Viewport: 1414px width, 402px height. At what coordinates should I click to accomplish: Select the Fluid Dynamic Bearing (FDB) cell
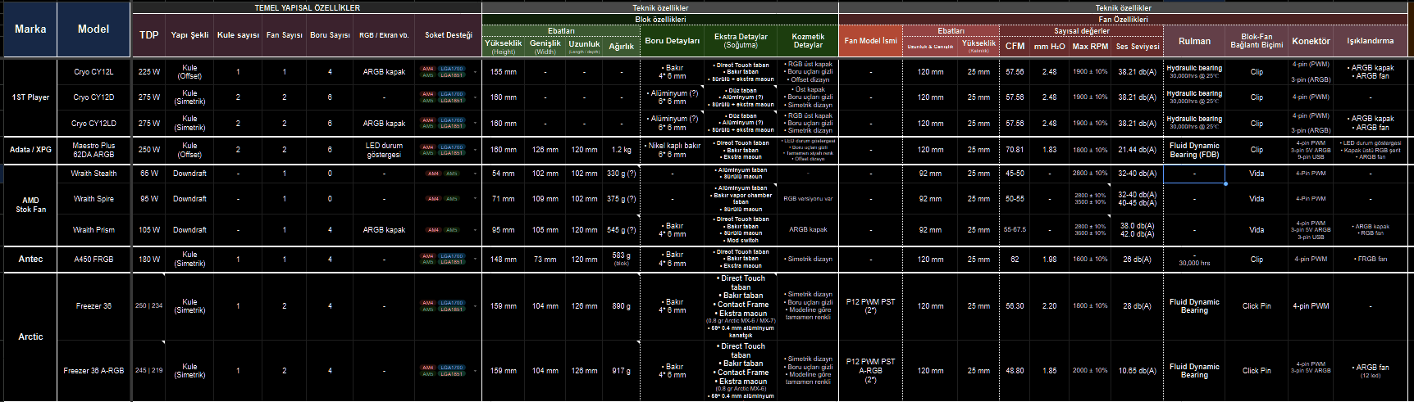1194,150
